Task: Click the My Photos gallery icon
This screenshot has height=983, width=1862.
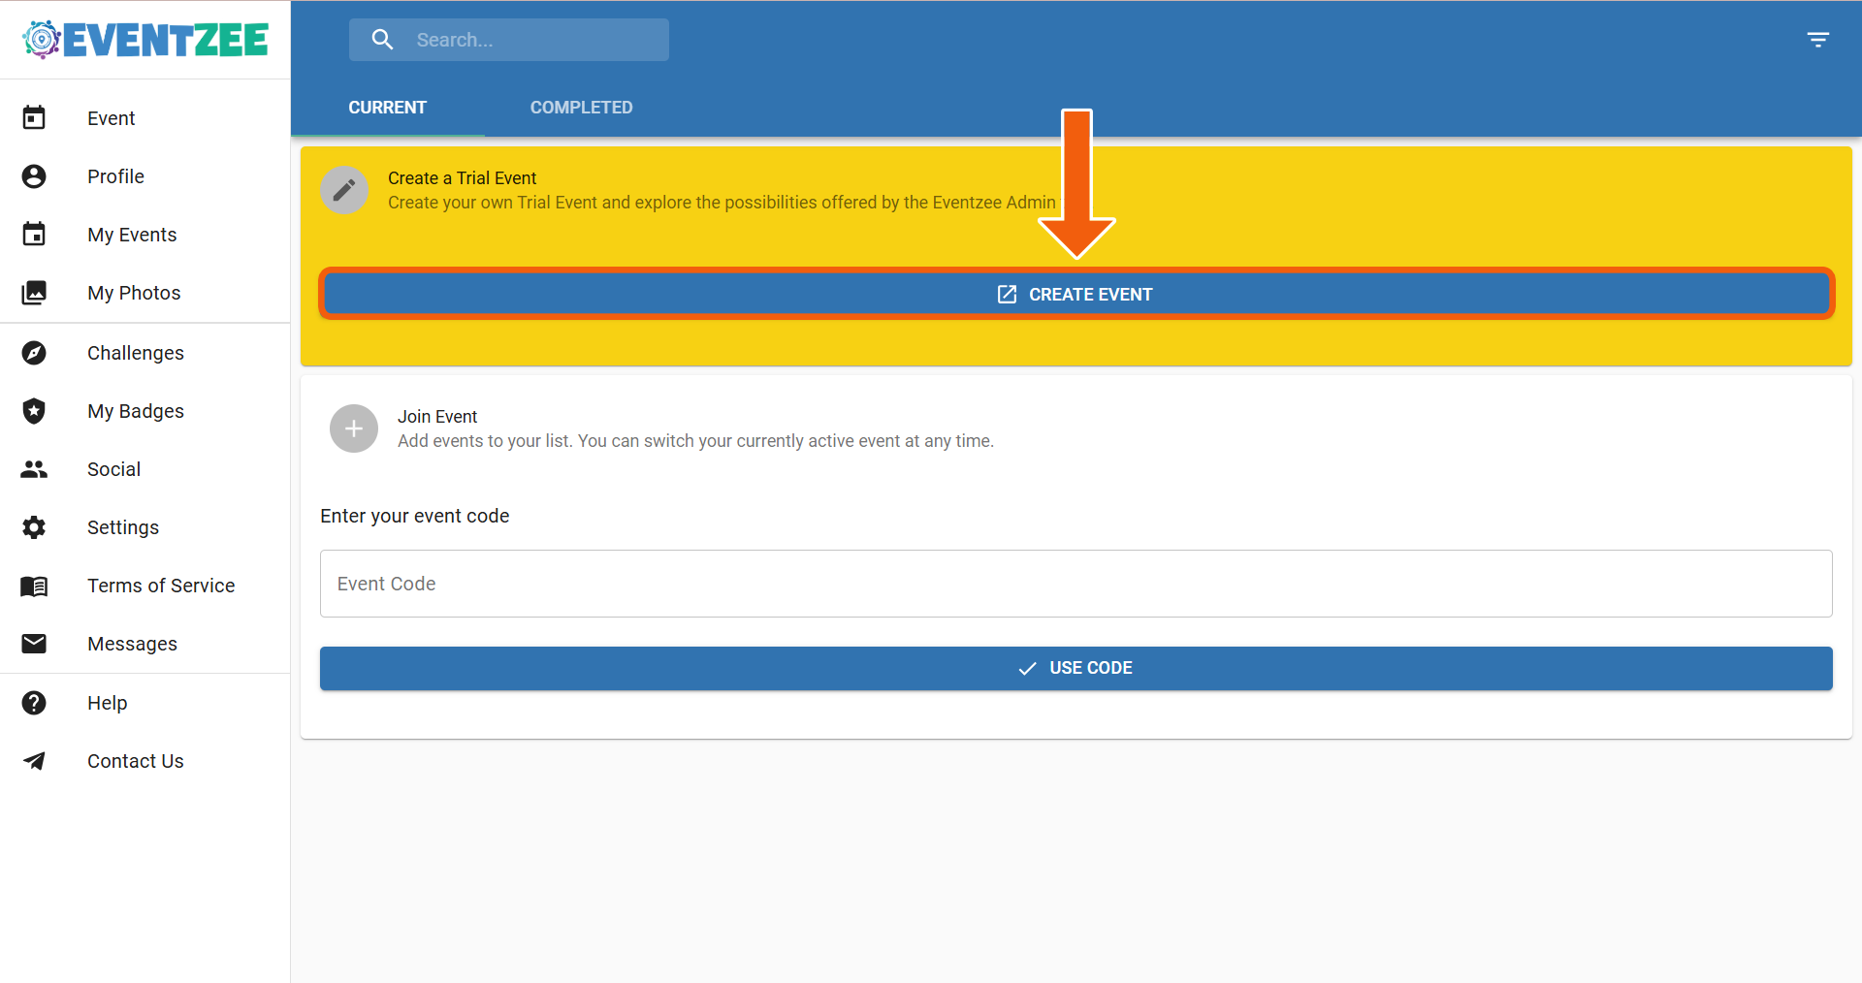Action: pos(34,292)
